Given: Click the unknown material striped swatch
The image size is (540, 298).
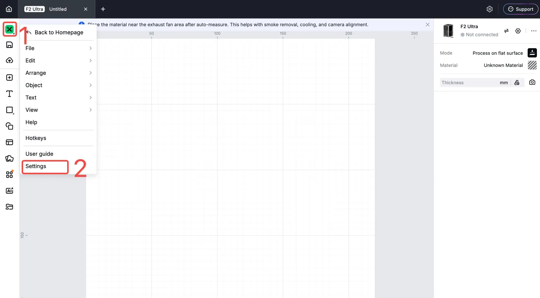Looking at the screenshot, I should (x=532, y=65).
